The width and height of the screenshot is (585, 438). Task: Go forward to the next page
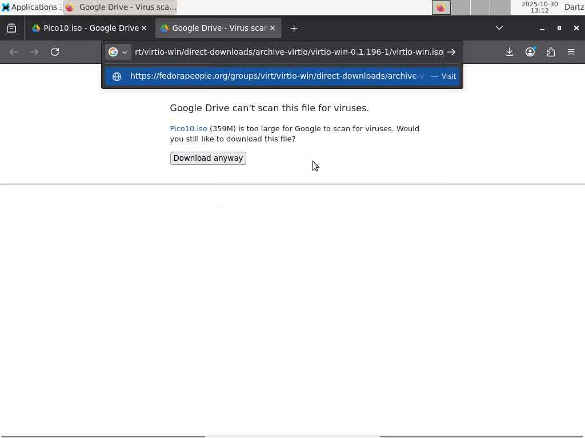34,52
